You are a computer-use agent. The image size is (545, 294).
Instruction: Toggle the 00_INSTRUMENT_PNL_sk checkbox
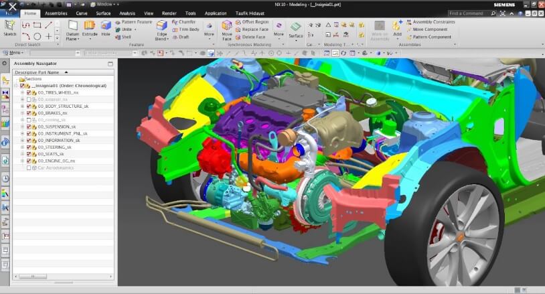29,134
